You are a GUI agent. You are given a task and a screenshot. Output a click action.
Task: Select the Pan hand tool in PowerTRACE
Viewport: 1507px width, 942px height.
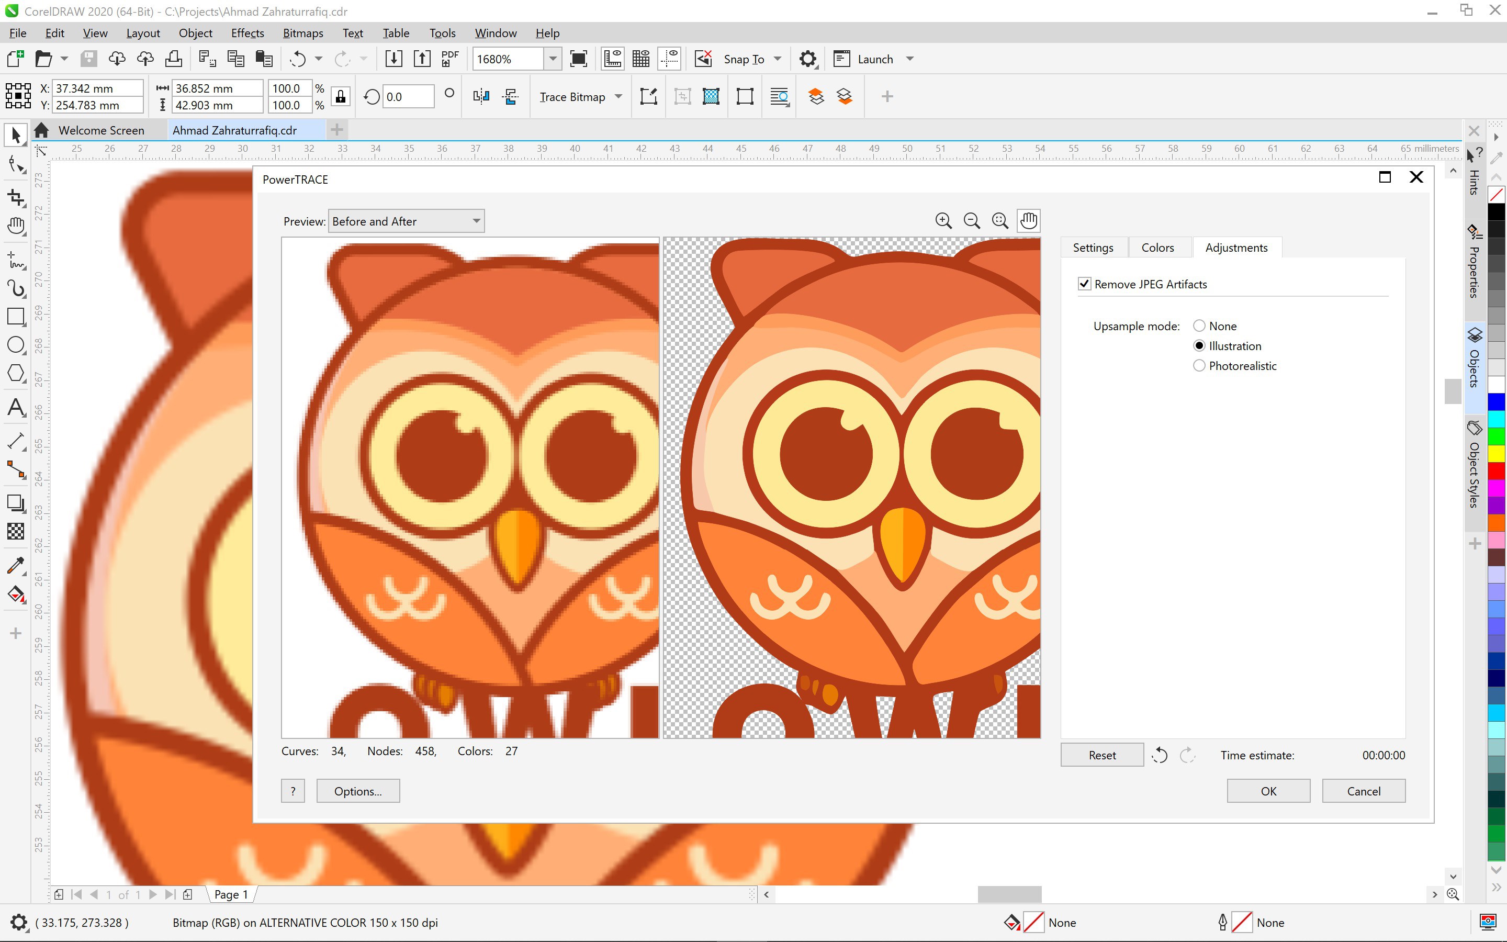(1028, 220)
